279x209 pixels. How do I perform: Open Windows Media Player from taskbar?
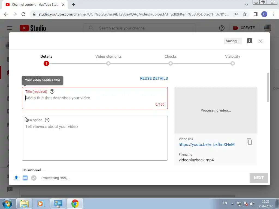[x=41, y=204]
